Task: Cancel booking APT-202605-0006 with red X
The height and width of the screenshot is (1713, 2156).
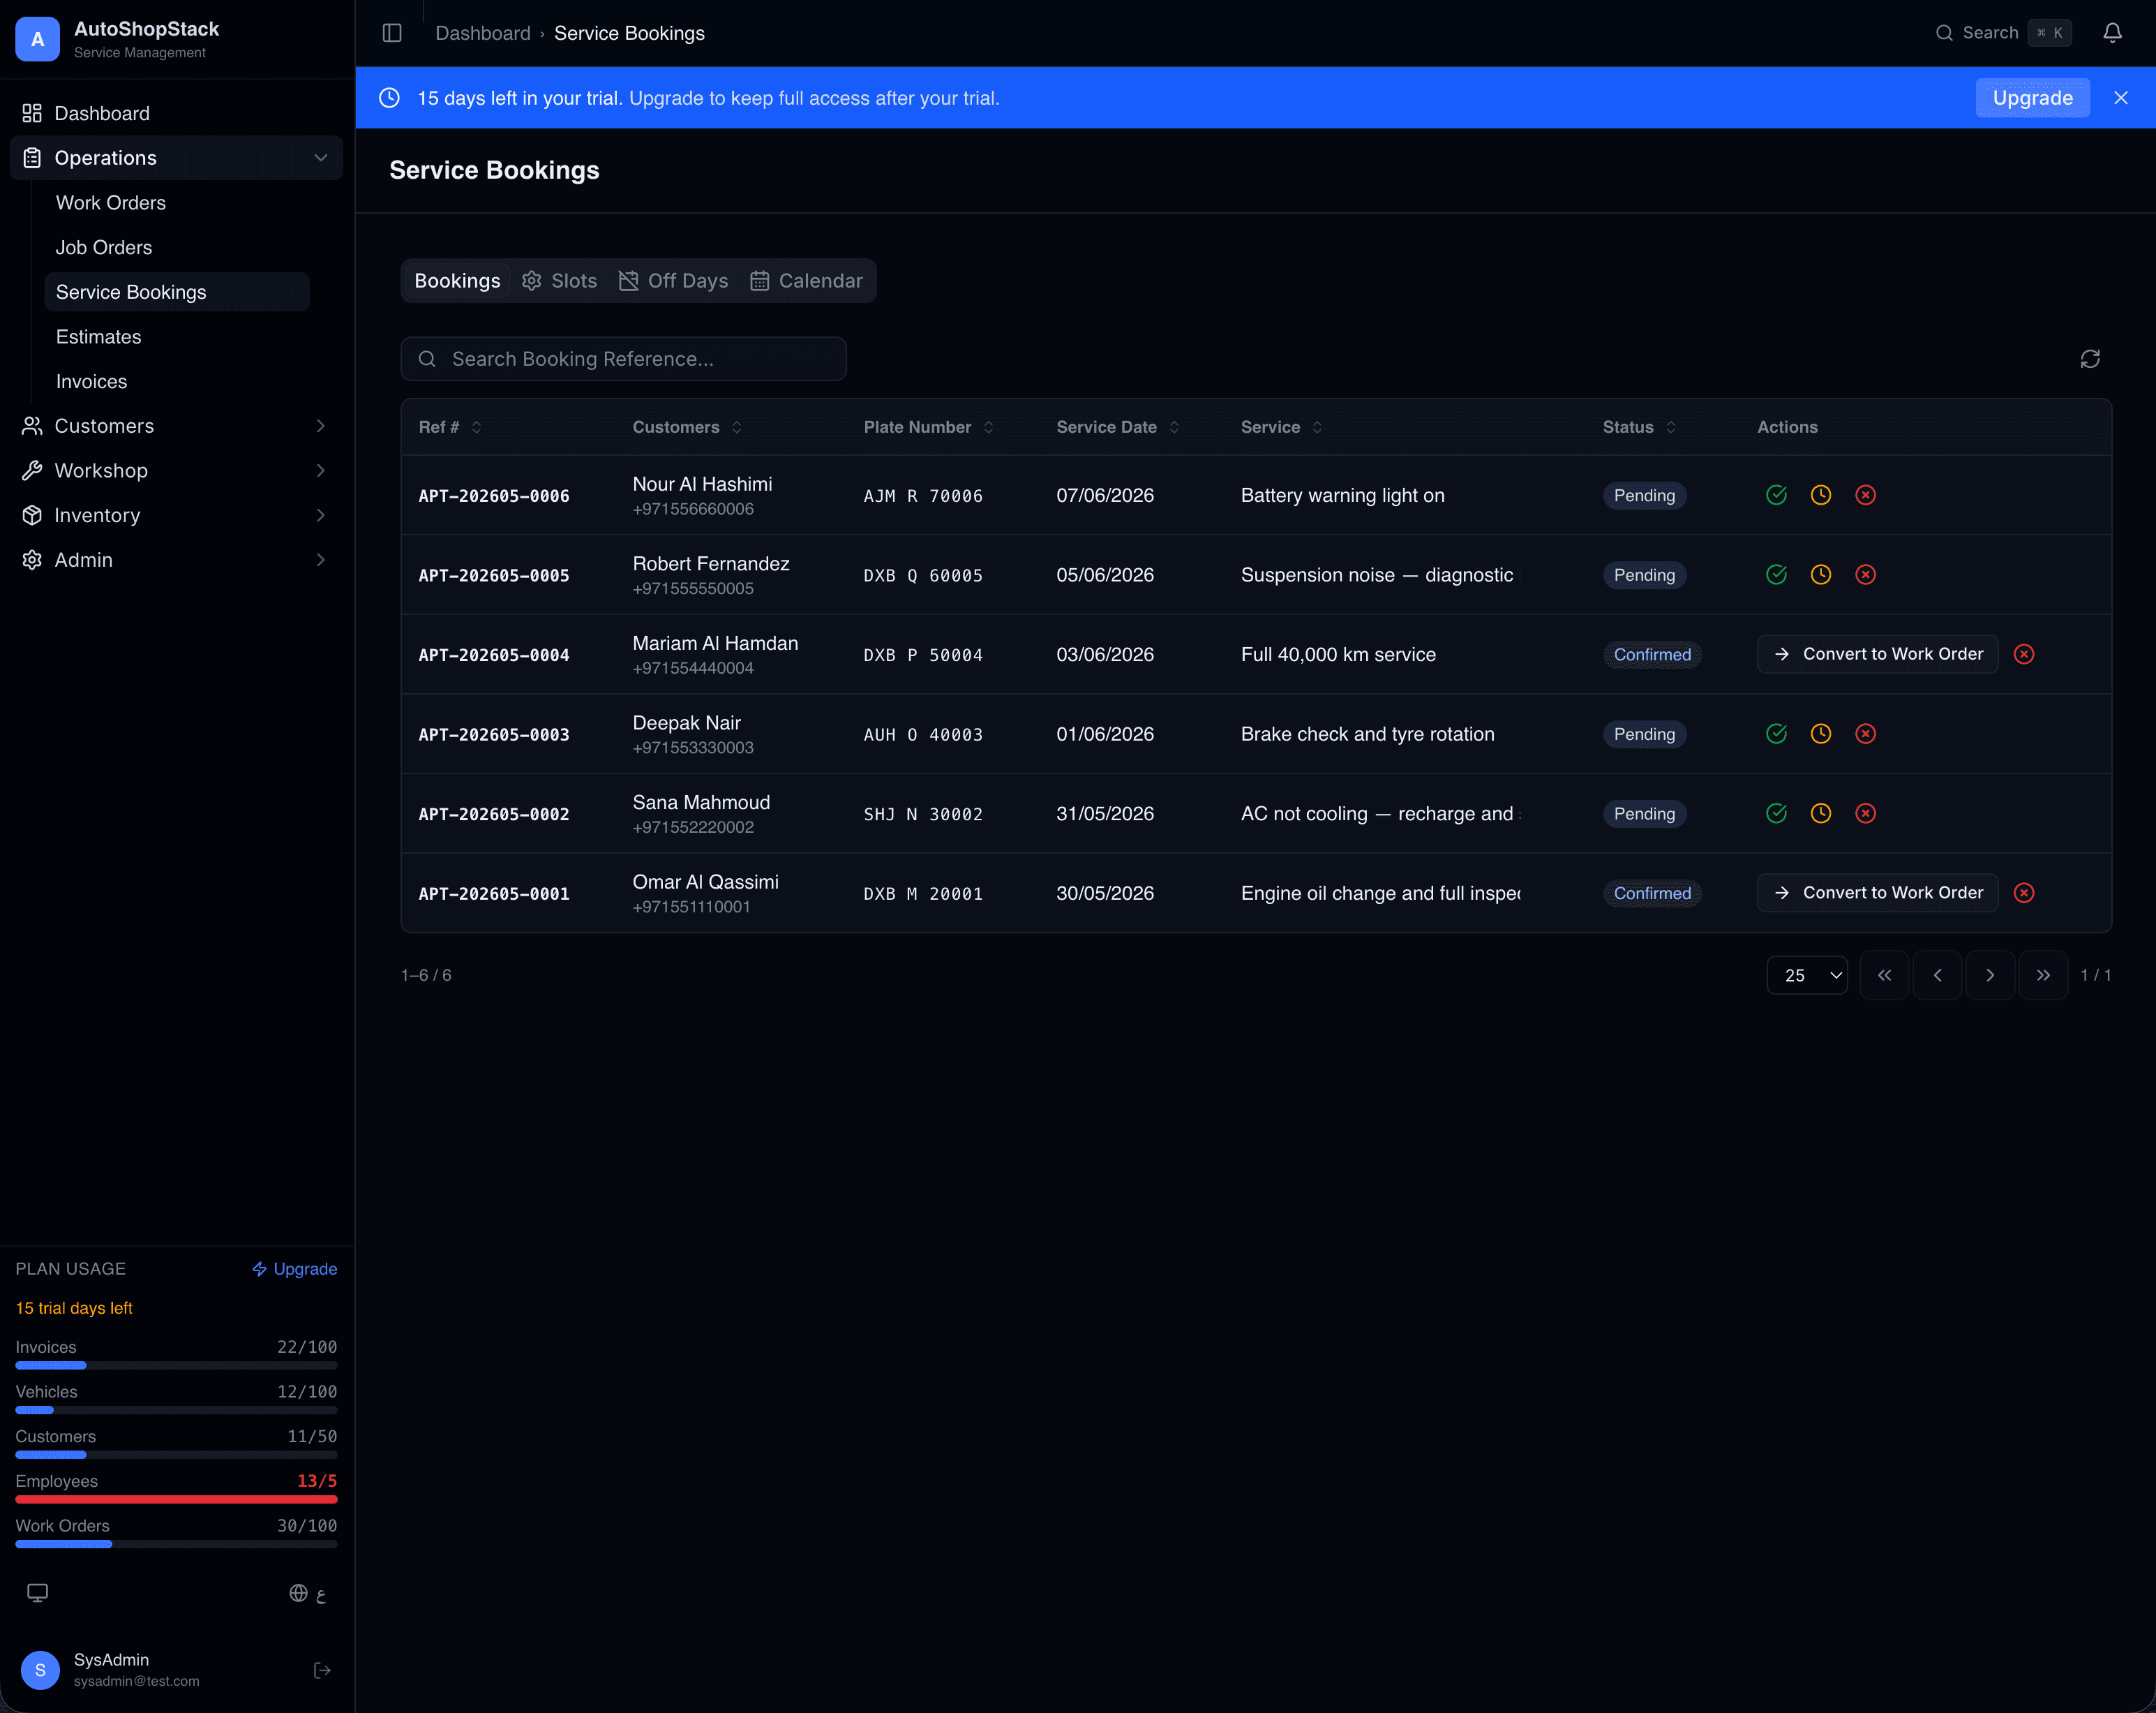Action: (x=1866, y=496)
